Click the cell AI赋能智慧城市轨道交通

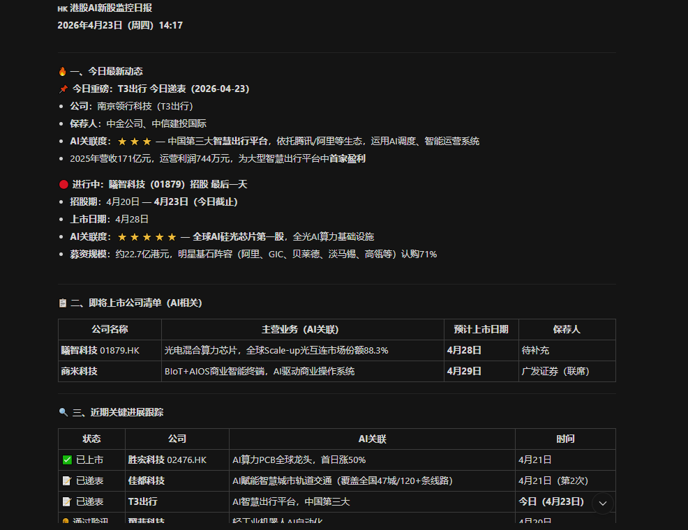(x=372, y=481)
